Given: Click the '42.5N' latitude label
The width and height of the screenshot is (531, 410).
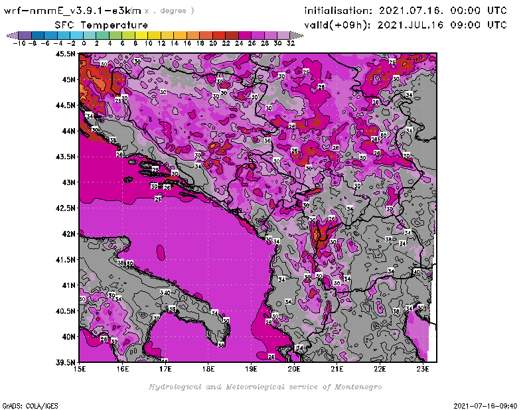Looking at the screenshot, I should pyautogui.click(x=65, y=208).
